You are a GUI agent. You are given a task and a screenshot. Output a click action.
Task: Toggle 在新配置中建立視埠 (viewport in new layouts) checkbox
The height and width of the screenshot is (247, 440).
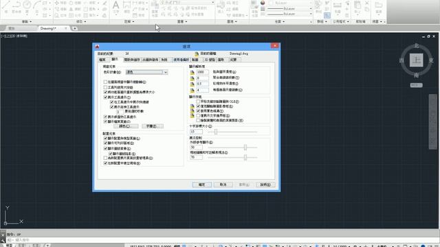(x=105, y=163)
